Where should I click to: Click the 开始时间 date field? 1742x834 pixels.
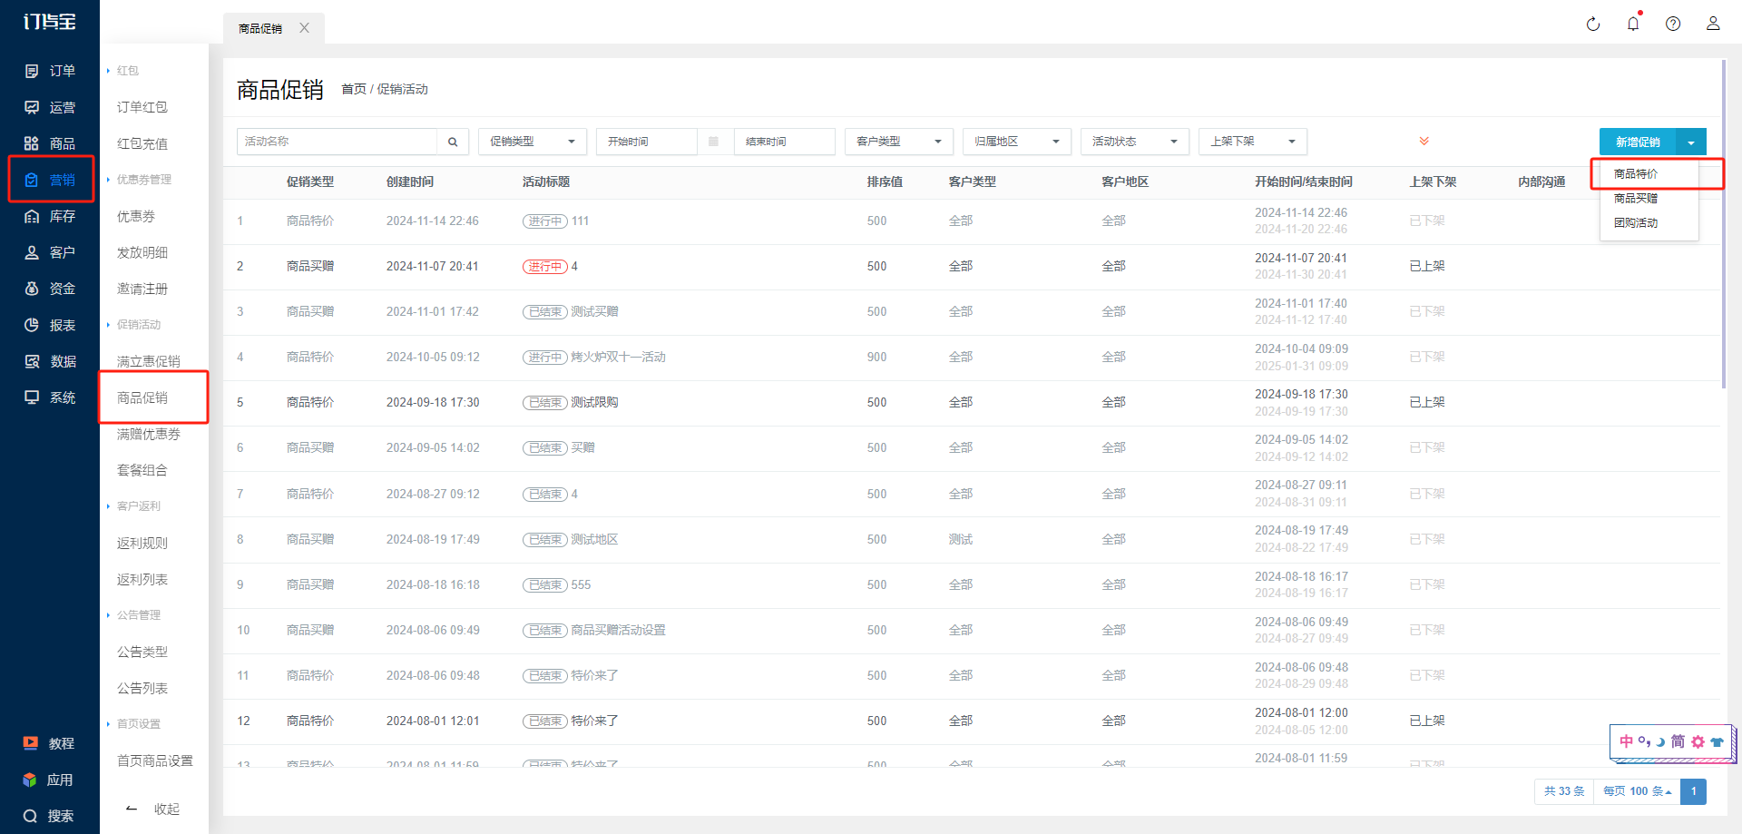[646, 142]
